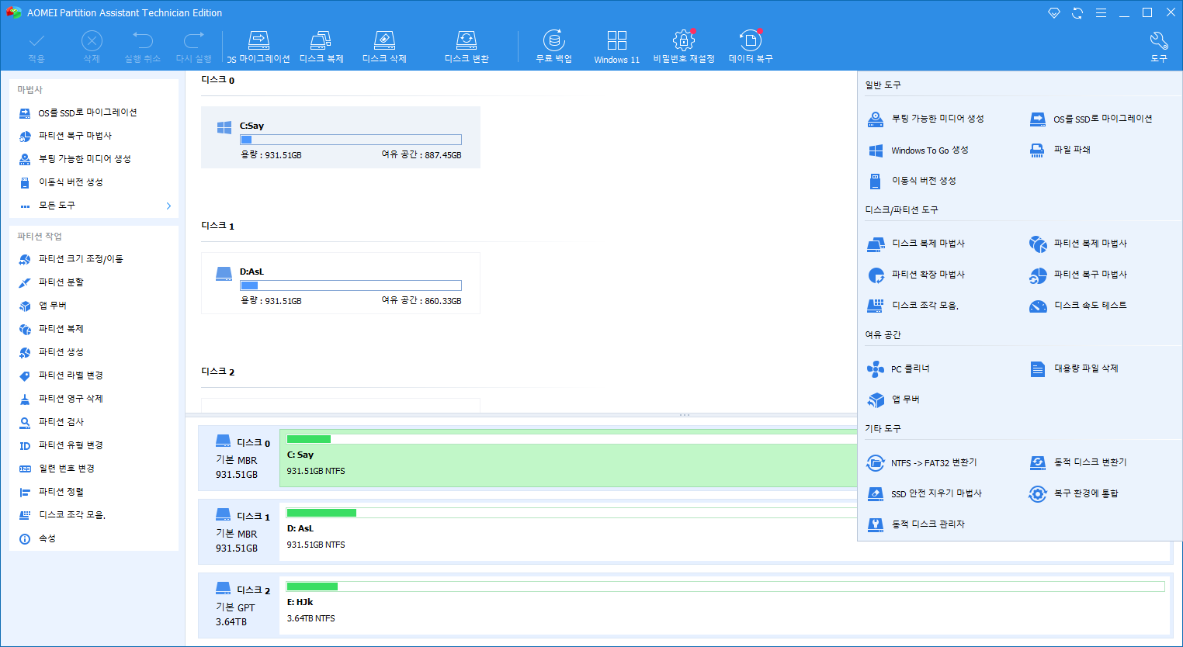Select 대용량 파일 삭제 menu entry
Viewport: 1183px width, 647px height.
click(1074, 368)
